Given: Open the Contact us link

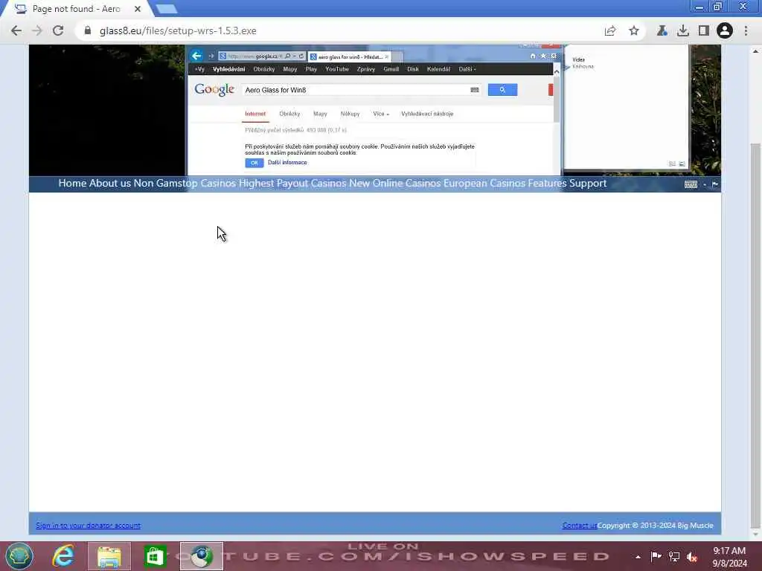Looking at the screenshot, I should point(579,526).
